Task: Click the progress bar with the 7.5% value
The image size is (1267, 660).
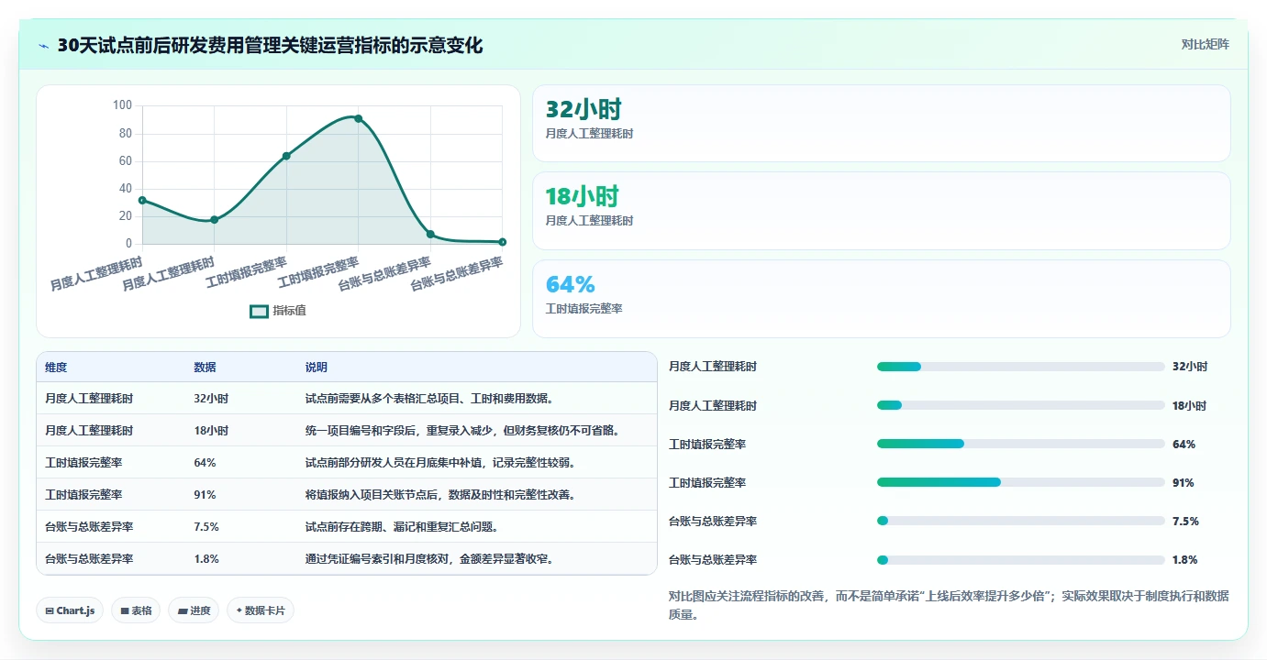Action: coord(1020,521)
